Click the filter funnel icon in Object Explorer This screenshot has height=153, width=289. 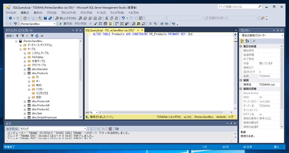pyautogui.click(x=32, y=36)
